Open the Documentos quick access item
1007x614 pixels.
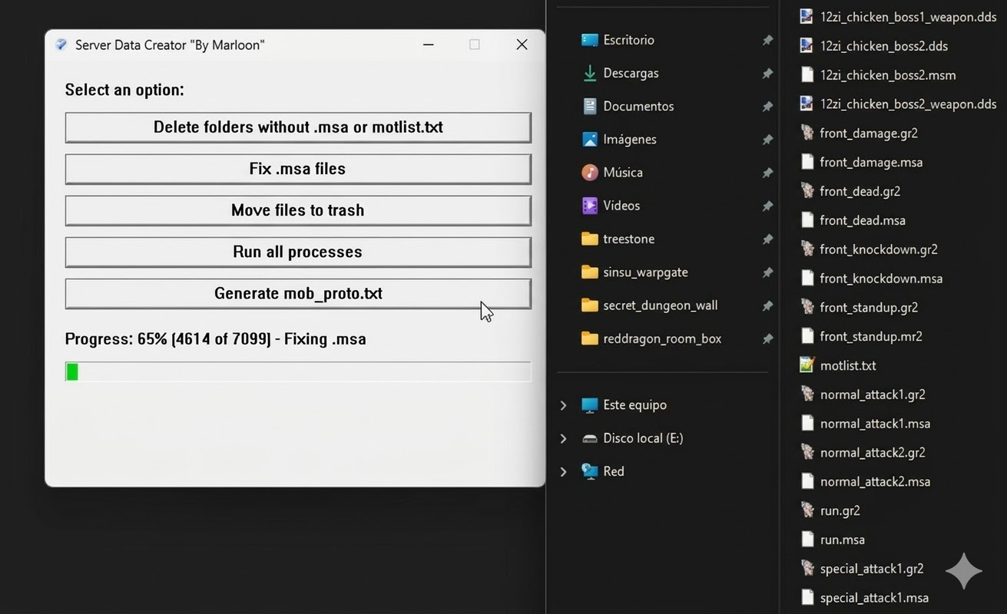pyautogui.click(x=638, y=107)
